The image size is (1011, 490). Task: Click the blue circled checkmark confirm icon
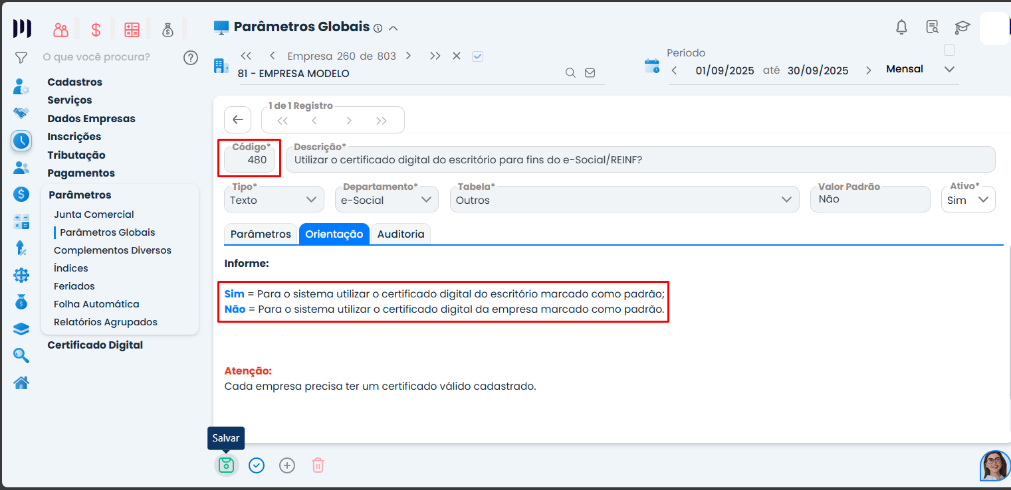click(x=257, y=465)
